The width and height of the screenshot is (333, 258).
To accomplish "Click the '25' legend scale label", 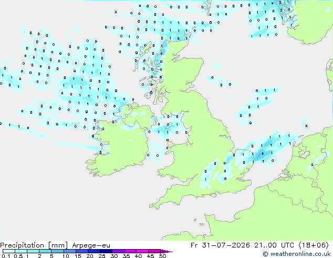I will 102,256.
